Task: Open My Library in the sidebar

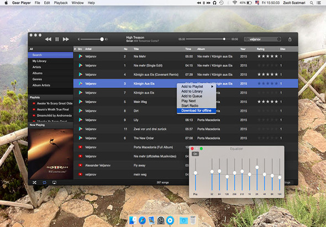Action: click(x=50, y=61)
